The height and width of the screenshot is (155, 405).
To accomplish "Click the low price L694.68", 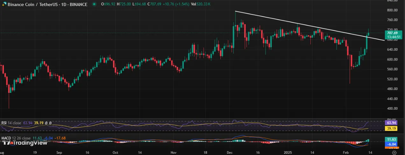I will (140, 4).
